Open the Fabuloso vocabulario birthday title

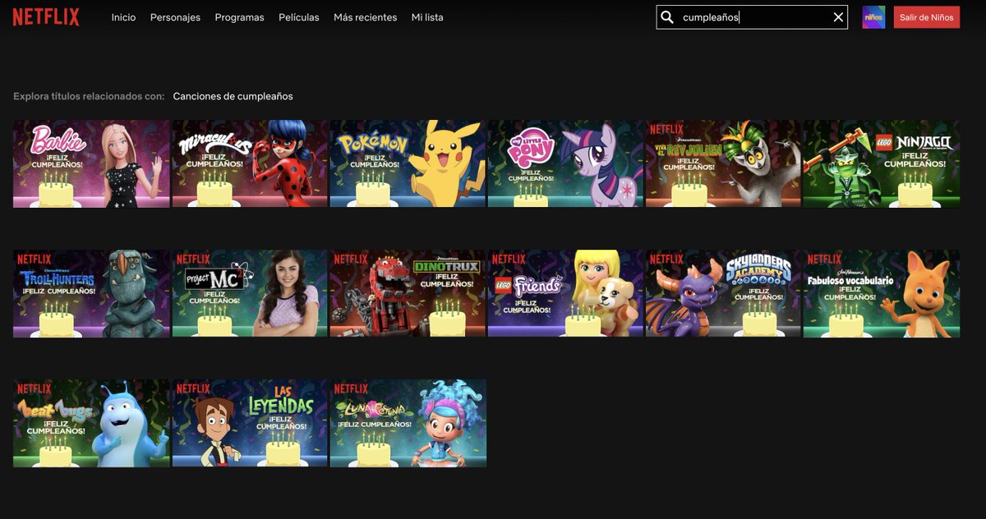pyautogui.click(x=881, y=294)
